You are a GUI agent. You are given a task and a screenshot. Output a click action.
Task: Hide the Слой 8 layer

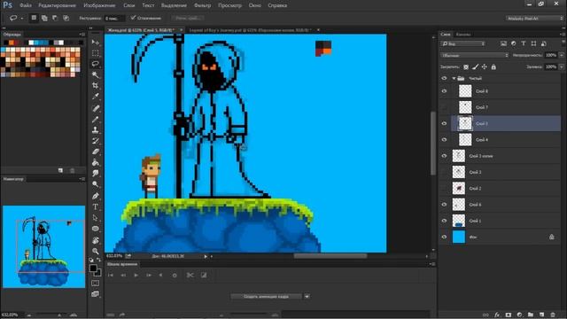tap(444, 91)
